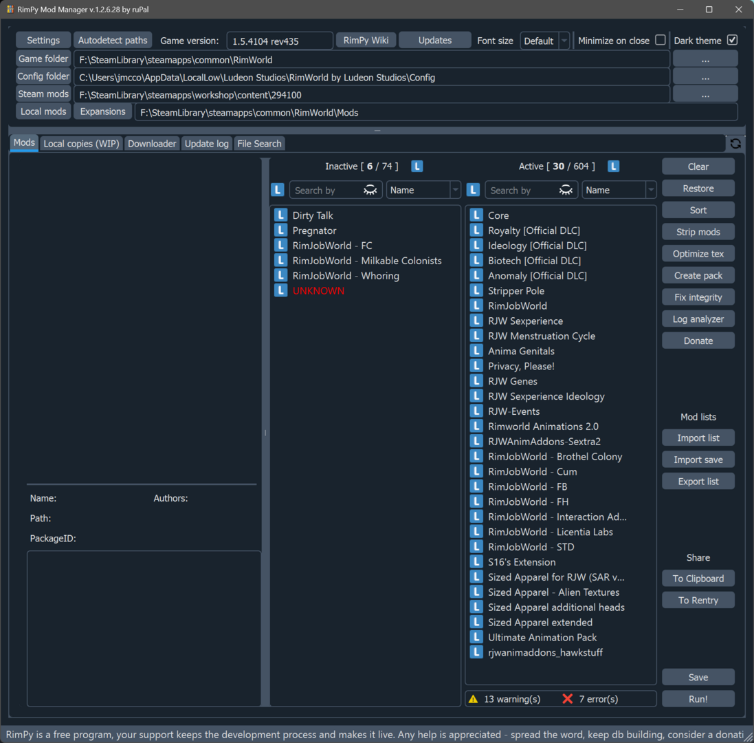
Task: Copy mod list To Clipboard
Action: pyautogui.click(x=698, y=578)
